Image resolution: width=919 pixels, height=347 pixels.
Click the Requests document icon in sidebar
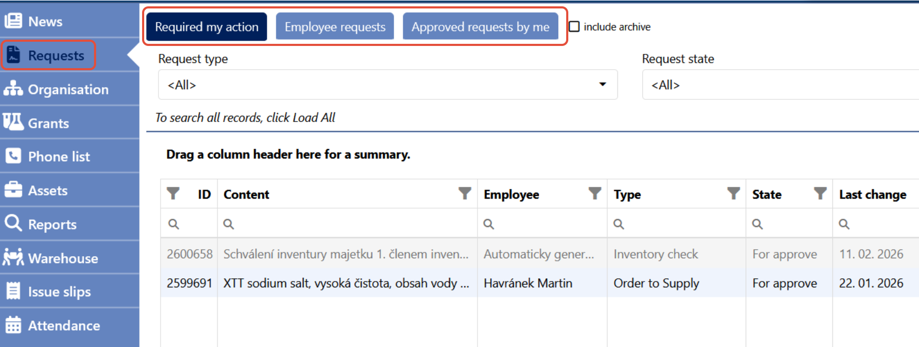point(13,55)
